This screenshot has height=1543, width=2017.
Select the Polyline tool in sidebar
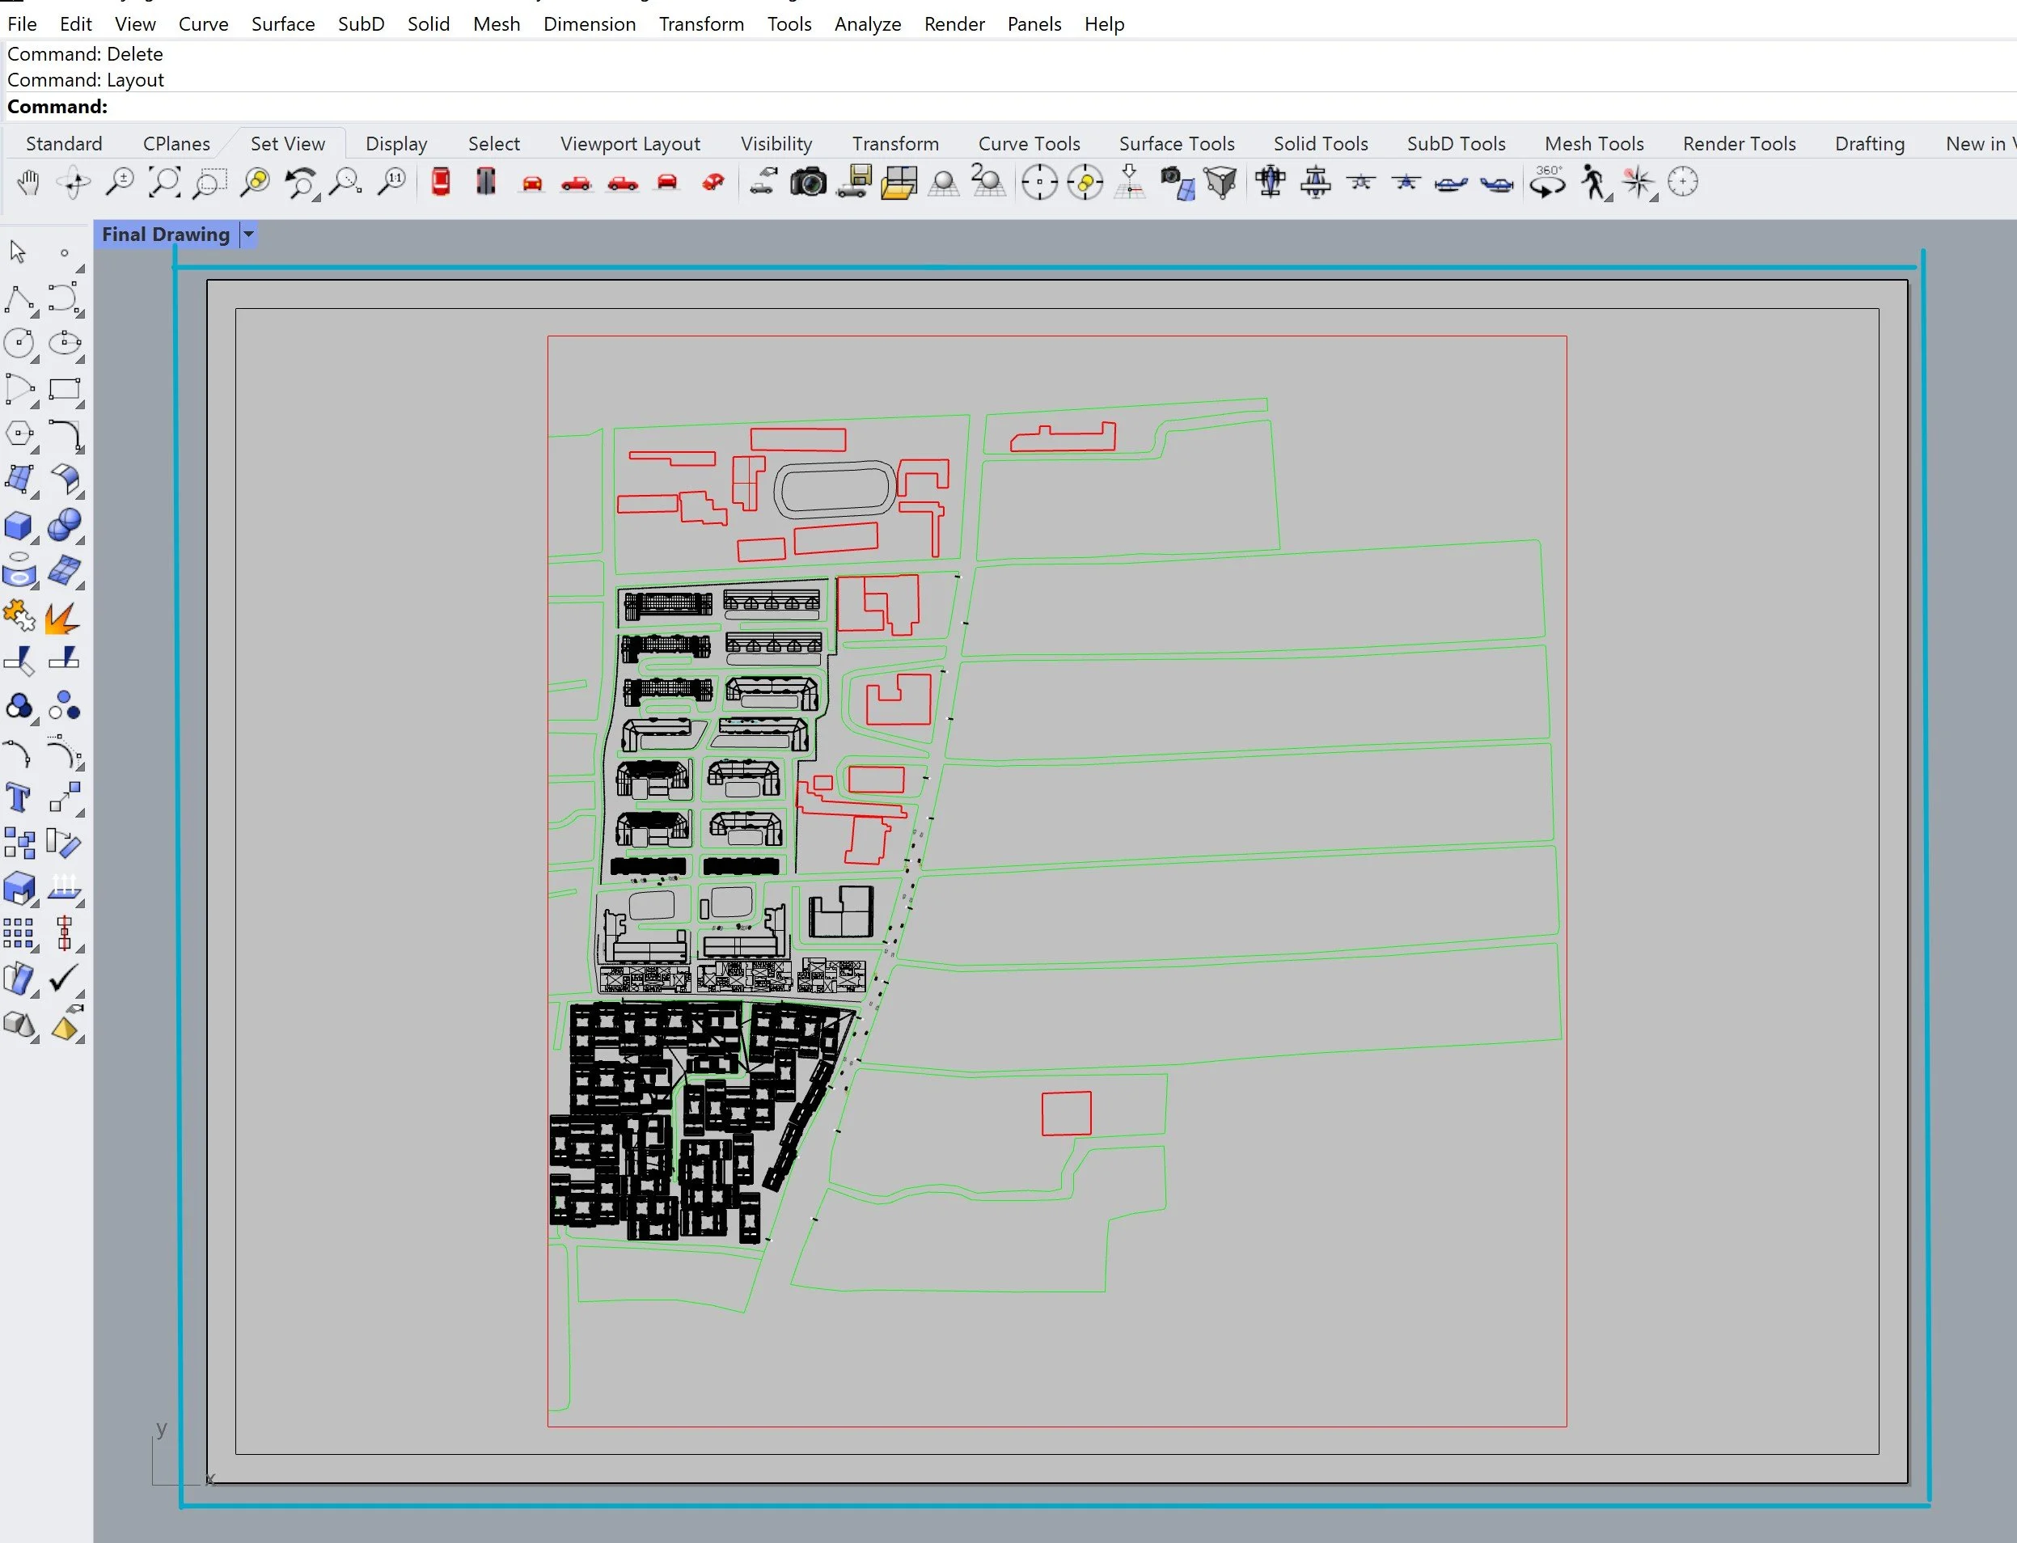click(x=19, y=299)
